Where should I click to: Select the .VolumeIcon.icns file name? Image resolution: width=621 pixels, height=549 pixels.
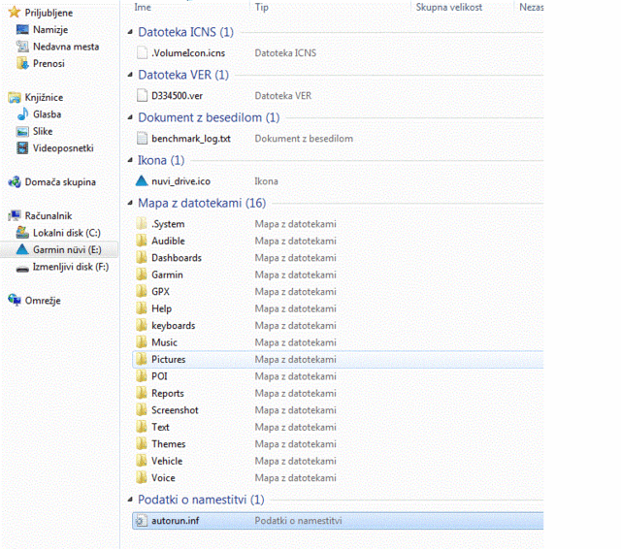[x=188, y=53]
